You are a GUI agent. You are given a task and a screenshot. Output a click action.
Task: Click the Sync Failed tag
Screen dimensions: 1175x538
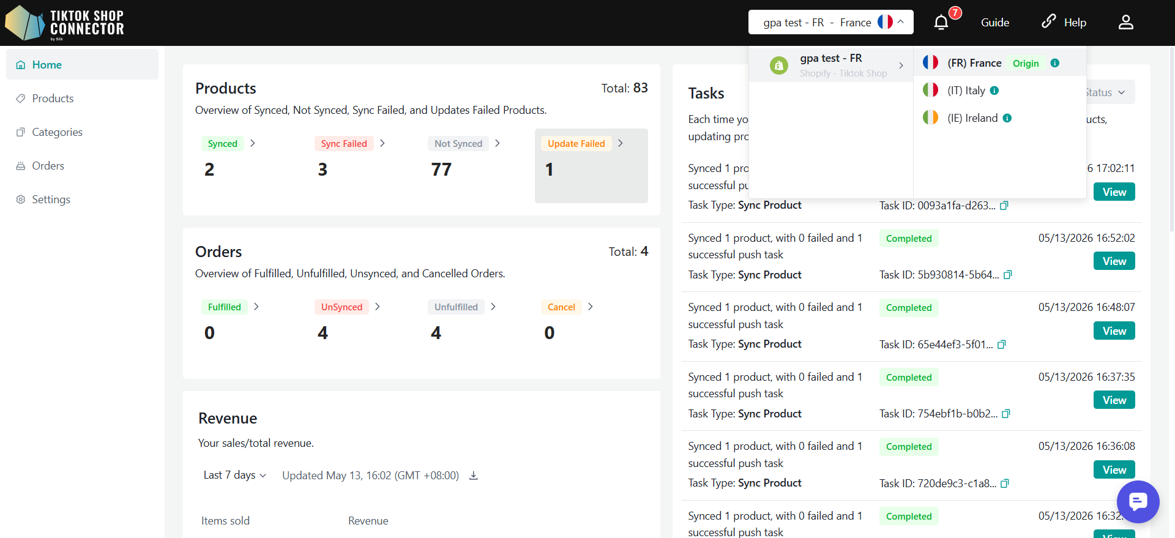tap(344, 144)
